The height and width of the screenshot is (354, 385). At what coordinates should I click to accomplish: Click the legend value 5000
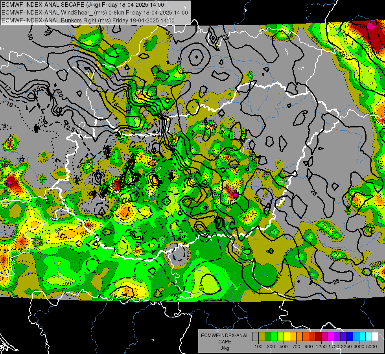tap(372, 347)
